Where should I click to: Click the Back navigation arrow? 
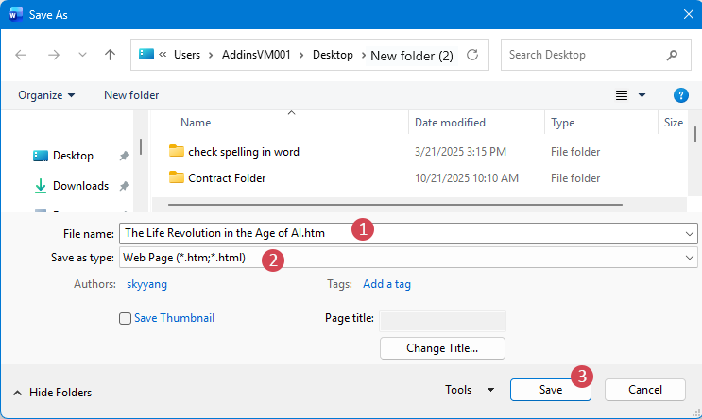pyautogui.click(x=22, y=55)
